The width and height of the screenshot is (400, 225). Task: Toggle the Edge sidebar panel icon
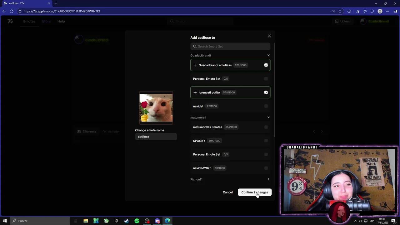(x=395, y=11)
